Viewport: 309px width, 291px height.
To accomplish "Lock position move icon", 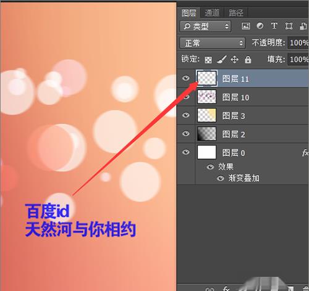I will pyautogui.click(x=234, y=60).
